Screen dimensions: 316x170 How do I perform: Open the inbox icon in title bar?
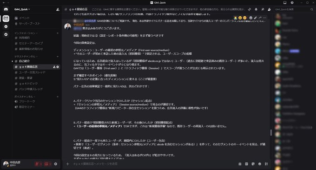click(x=285, y=3)
